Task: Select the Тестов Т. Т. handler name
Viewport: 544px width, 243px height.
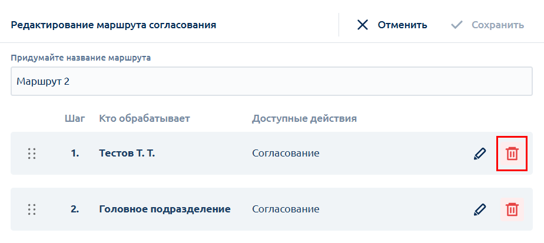Action: pos(127,153)
